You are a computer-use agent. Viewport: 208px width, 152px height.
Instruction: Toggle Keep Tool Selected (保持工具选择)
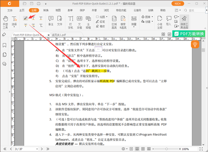tap(184, 21)
